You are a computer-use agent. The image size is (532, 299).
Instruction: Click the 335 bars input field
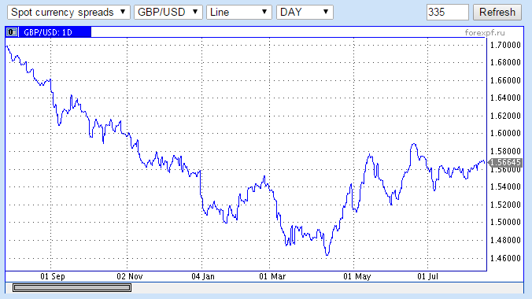(448, 13)
